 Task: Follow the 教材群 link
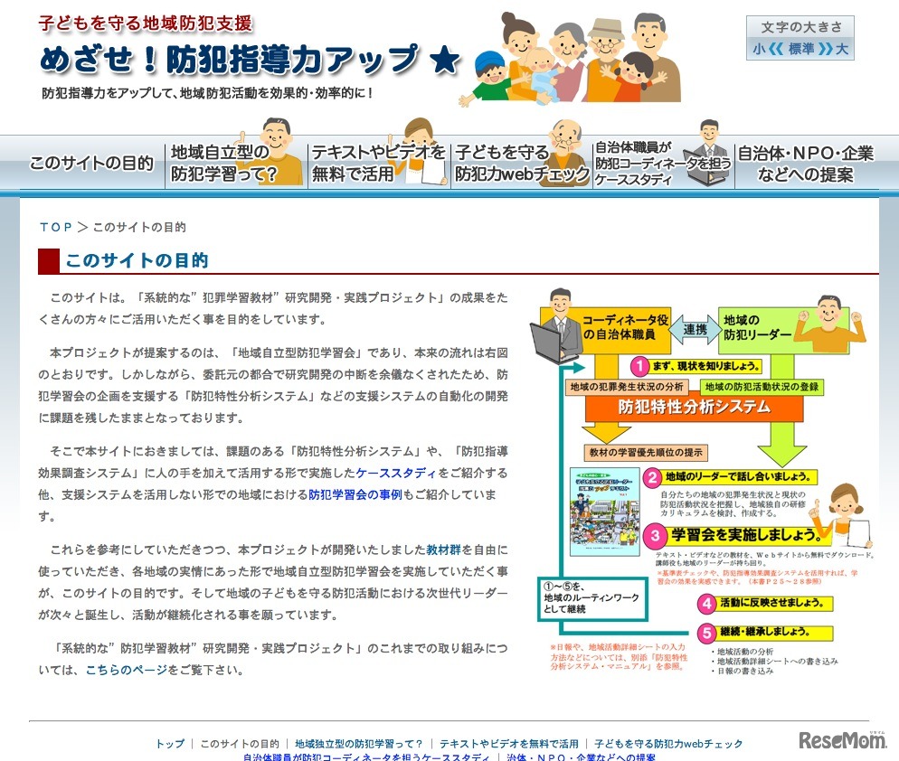pos(443,550)
